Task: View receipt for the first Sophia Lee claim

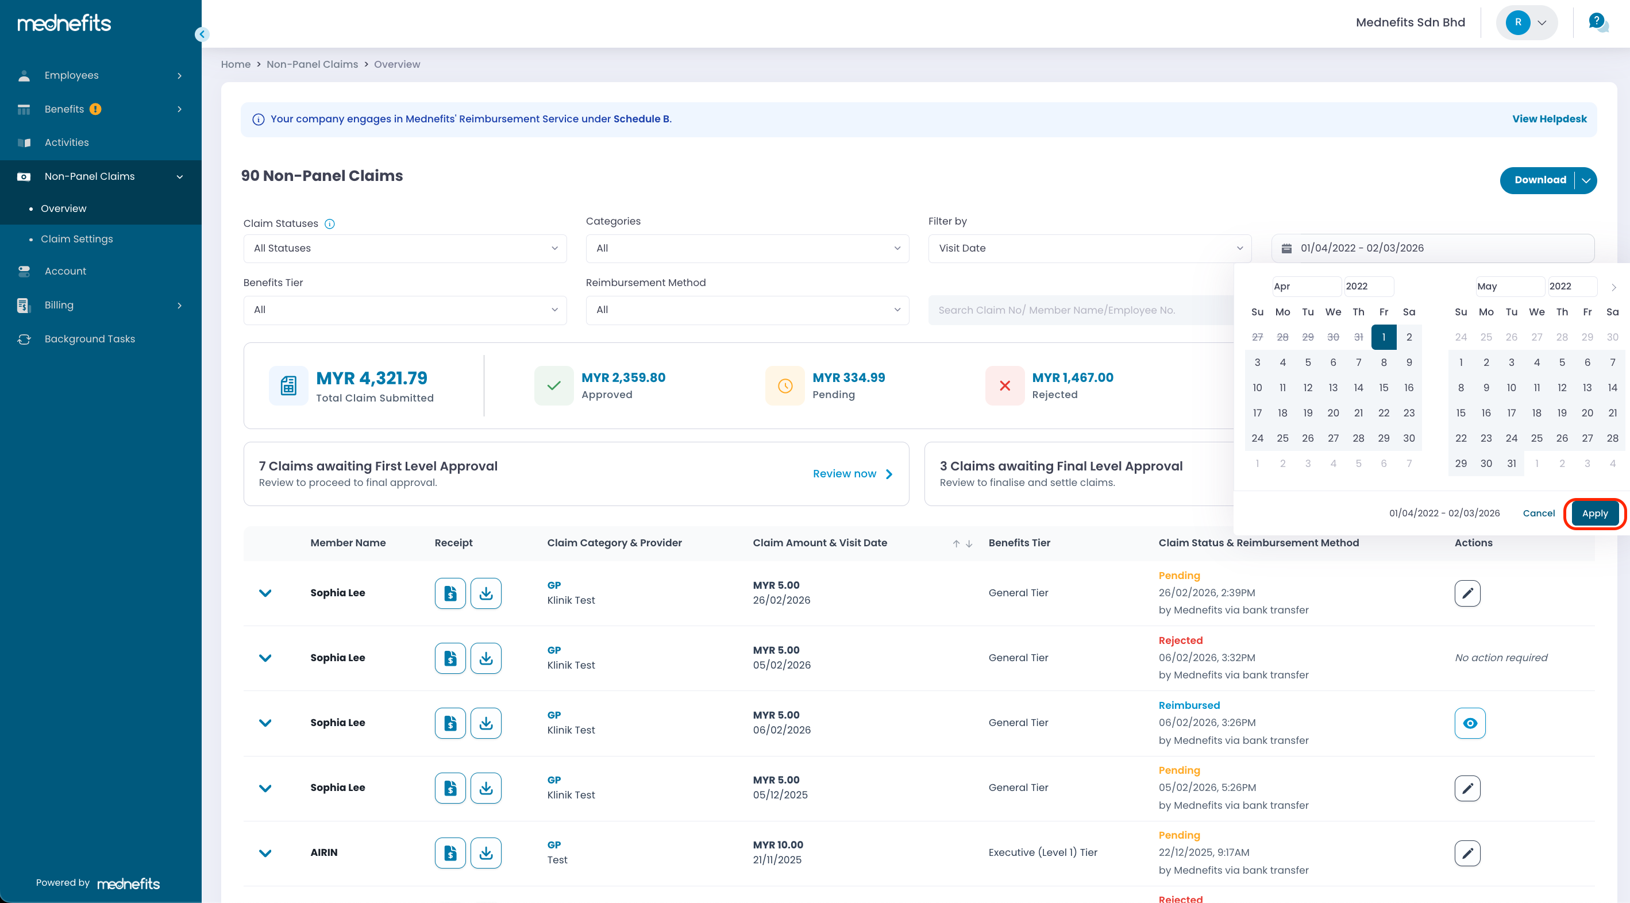Action: [x=450, y=593]
